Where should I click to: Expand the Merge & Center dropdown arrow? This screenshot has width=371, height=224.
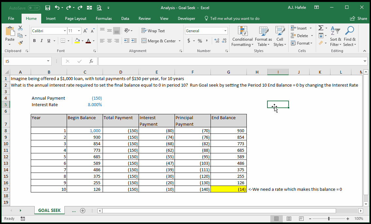tap(179, 41)
